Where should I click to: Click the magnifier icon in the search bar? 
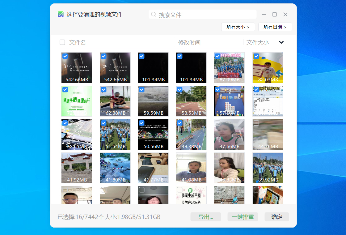(154, 14)
